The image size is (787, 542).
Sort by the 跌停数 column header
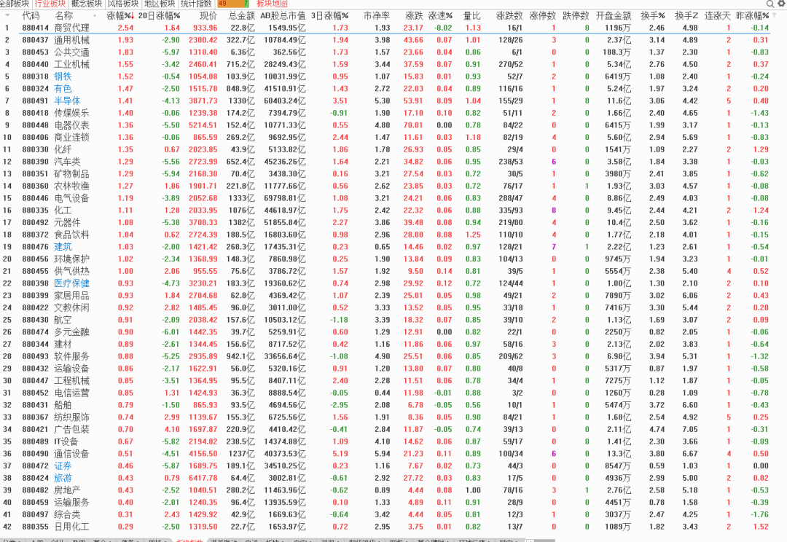pyautogui.click(x=576, y=15)
